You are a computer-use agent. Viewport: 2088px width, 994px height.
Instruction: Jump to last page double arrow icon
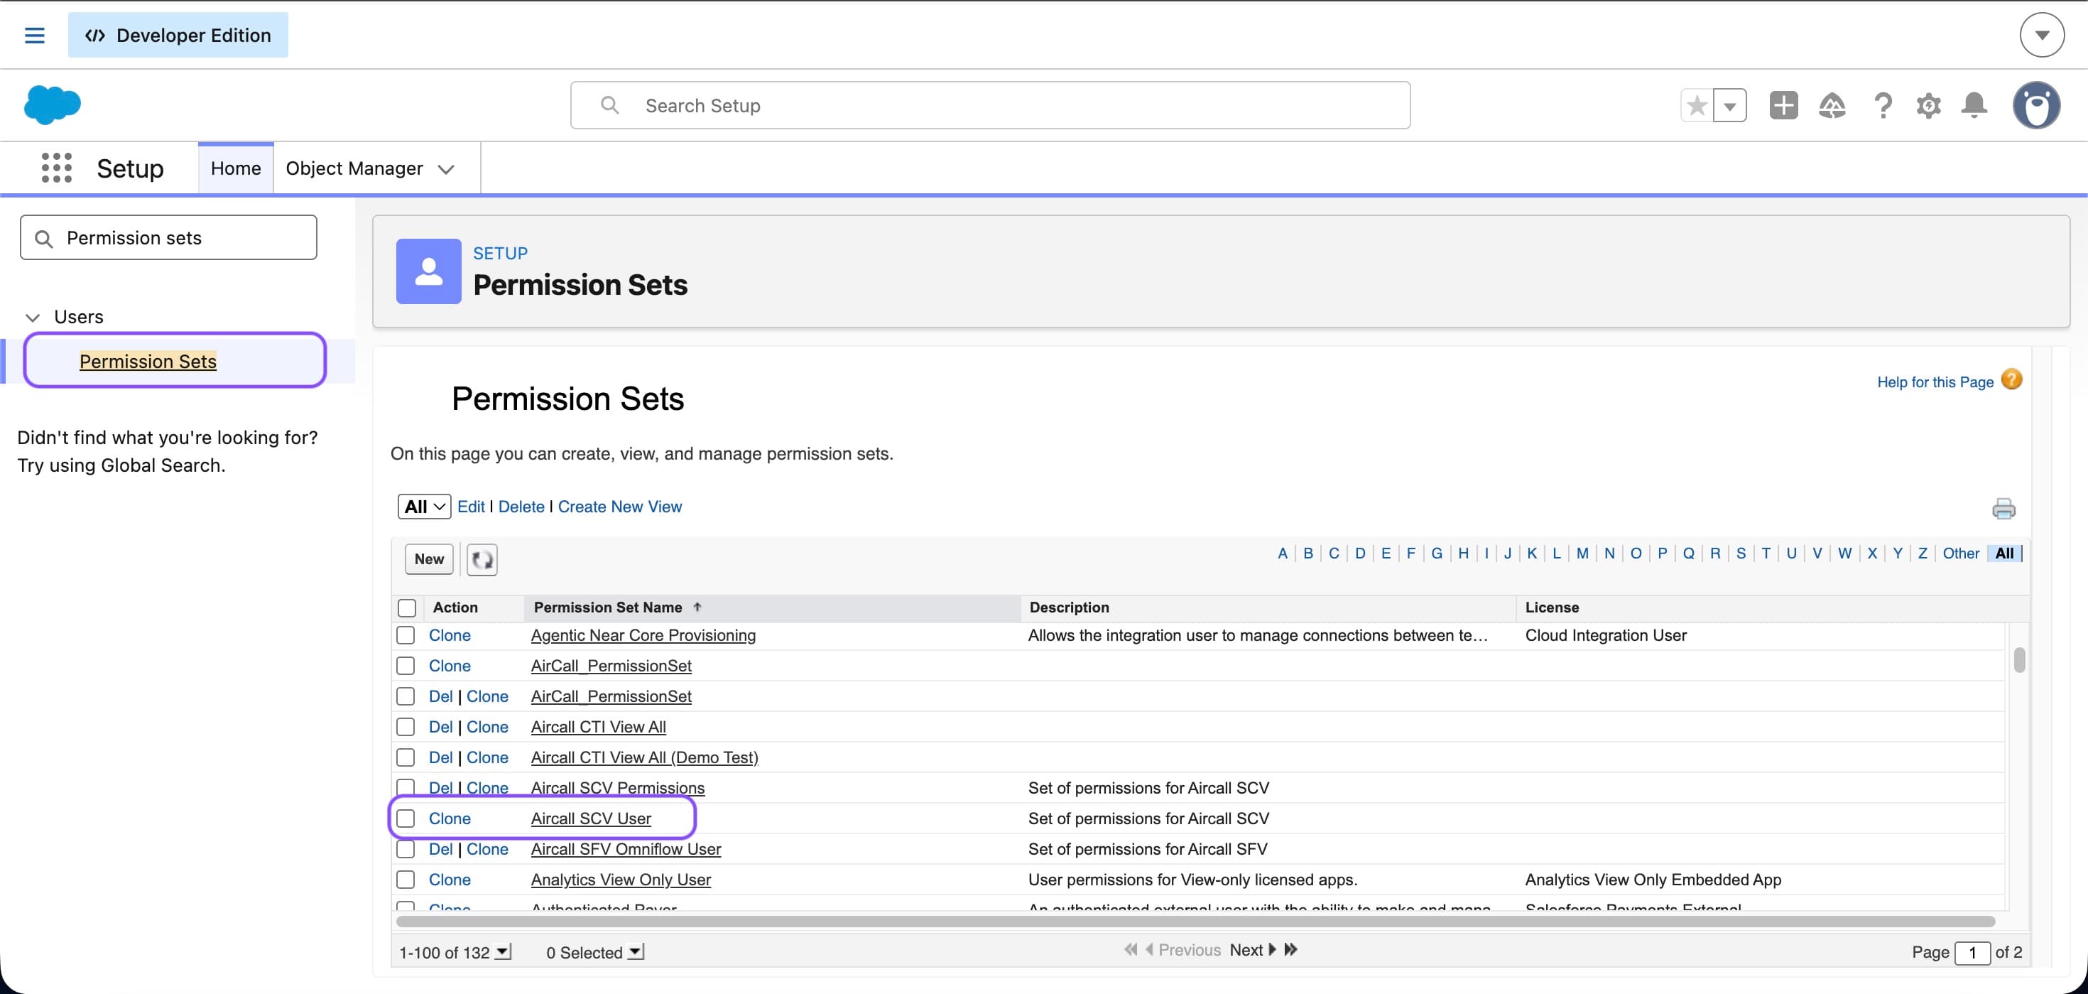tap(1291, 949)
